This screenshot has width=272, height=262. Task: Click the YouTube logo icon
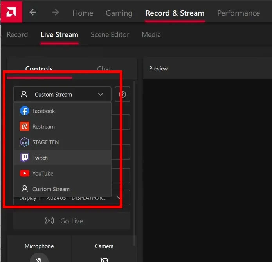pos(25,173)
